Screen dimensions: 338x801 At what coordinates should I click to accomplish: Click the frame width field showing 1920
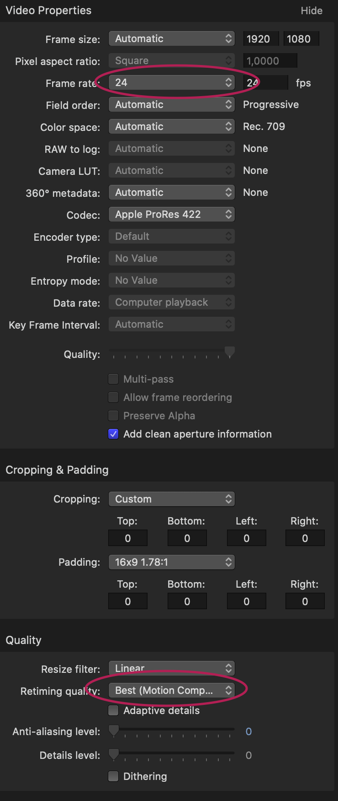(x=260, y=39)
